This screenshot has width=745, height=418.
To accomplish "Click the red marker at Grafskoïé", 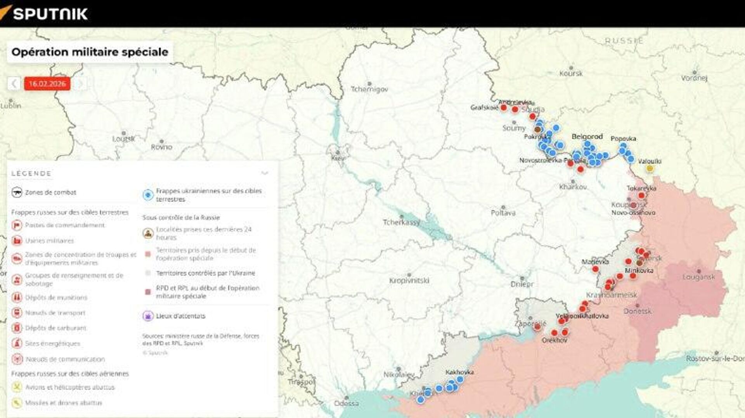I will [x=504, y=108].
